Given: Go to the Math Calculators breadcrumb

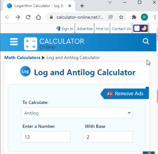Looking at the screenshot, I should click(x=22, y=58).
